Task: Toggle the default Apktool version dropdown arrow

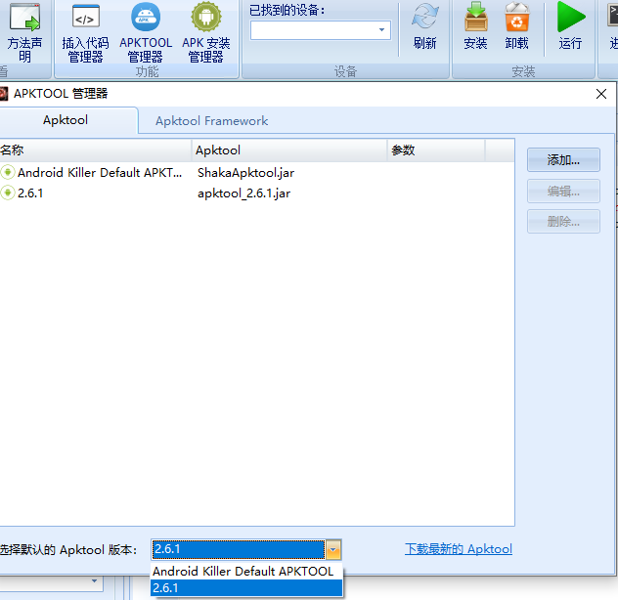Action: pyautogui.click(x=333, y=549)
